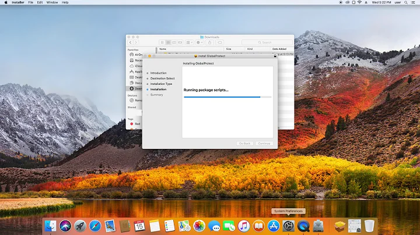This screenshot has width=420, height=235.
Task: Click Installation Type installer step
Action: 161,84
